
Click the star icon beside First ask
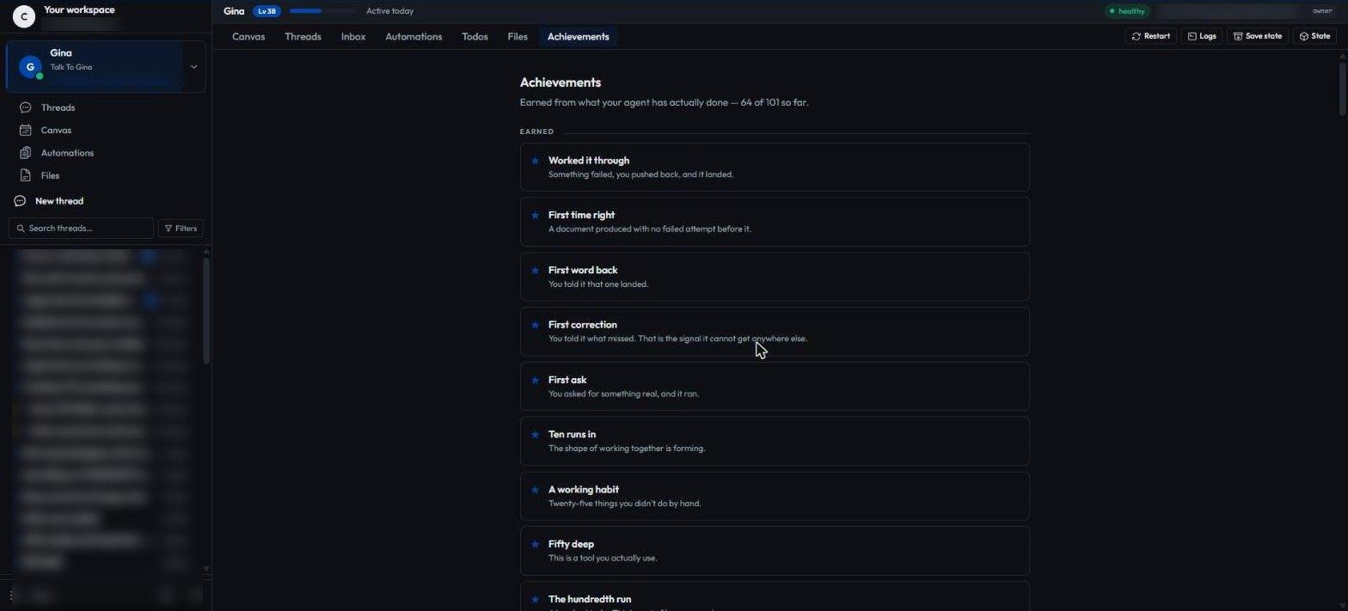[535, 380]
